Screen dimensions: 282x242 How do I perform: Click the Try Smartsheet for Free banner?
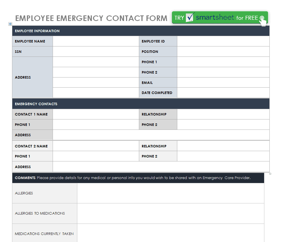point(220,18)
